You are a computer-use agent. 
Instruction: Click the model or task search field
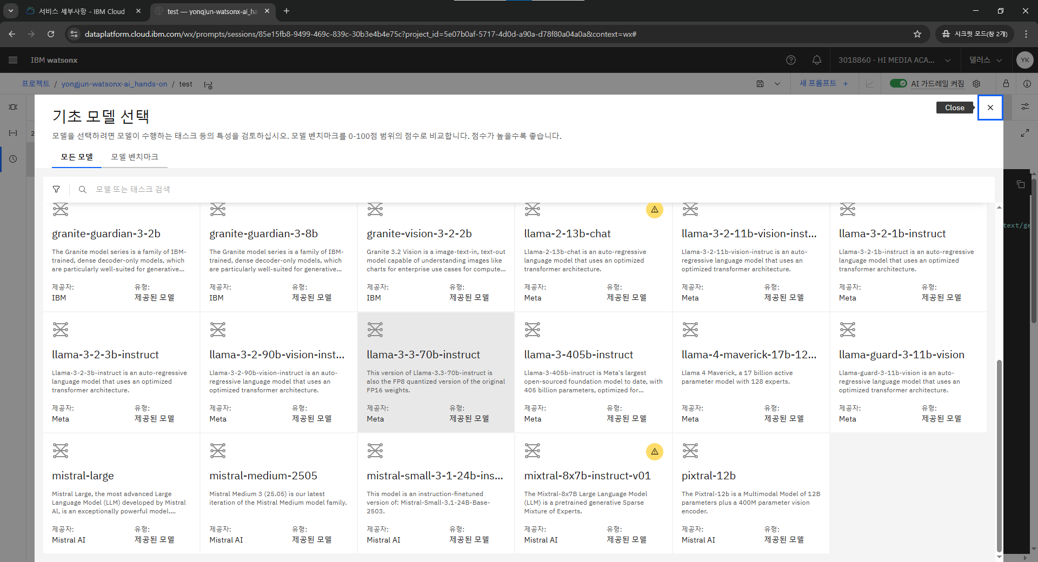click(541, 189)
